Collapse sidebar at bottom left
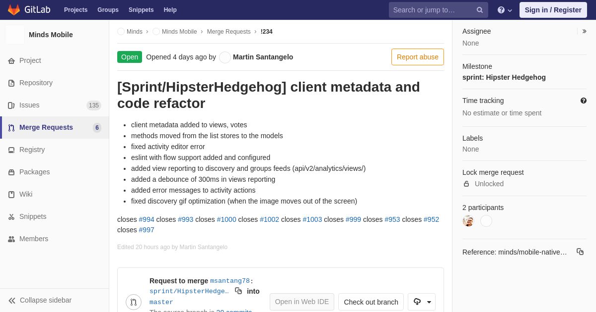Viewport: 596px width, 312px height. (x=40, y=300)
